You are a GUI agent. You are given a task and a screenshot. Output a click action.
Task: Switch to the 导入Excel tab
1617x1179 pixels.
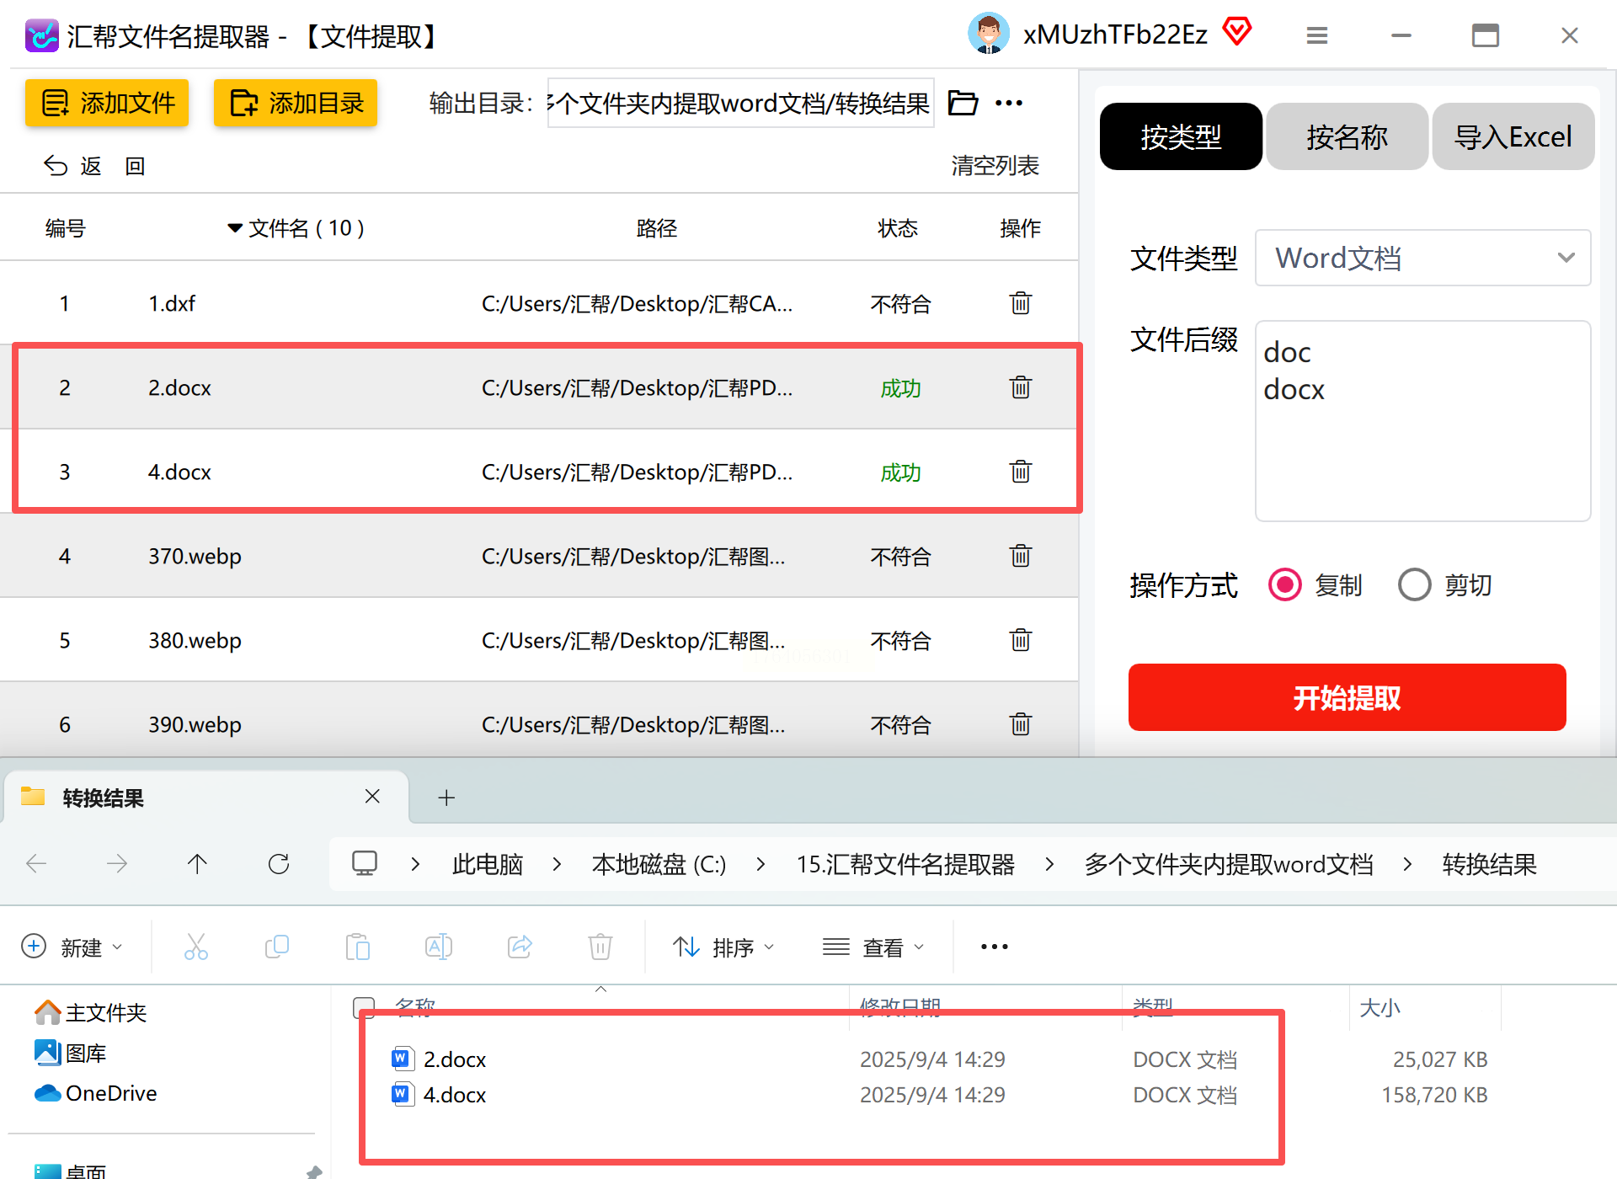(1513, 136)
